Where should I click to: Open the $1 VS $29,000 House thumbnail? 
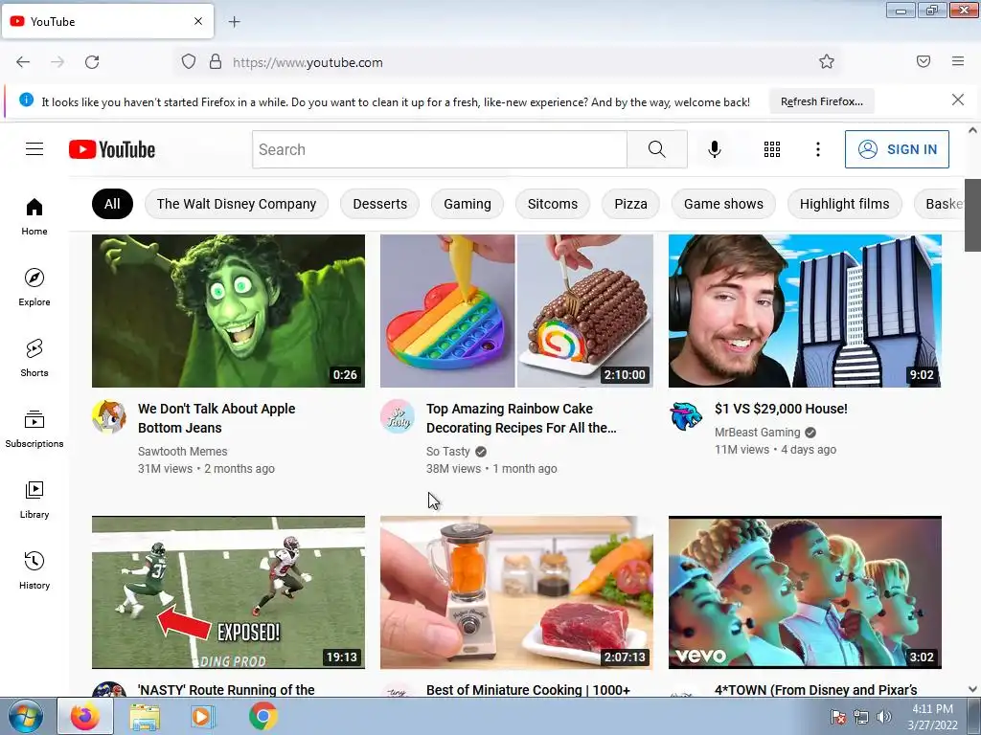tap(805, 311)
